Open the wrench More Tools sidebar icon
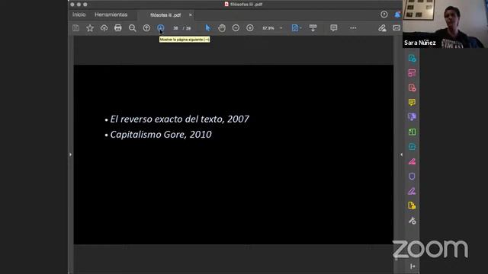 click(x=412, y=221)
